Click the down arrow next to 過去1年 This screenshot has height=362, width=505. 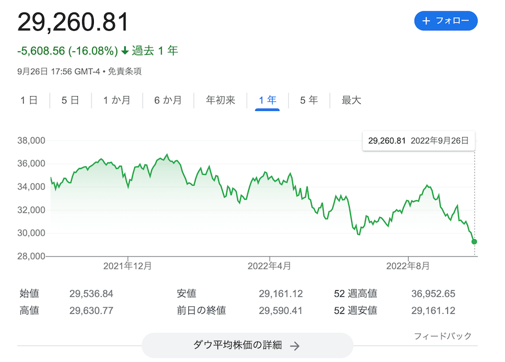point(125,51)
